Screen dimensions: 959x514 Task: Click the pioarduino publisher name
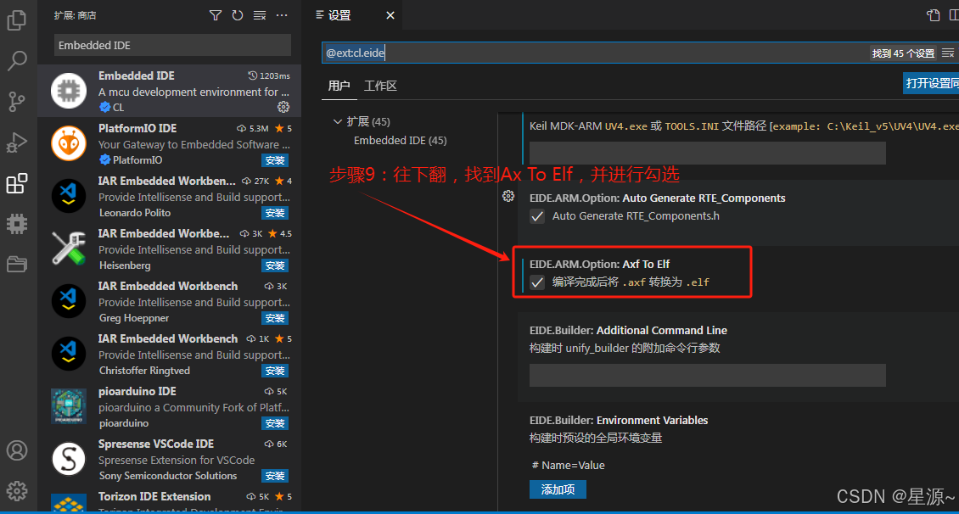pyautogui.click(x=124, y=423)
